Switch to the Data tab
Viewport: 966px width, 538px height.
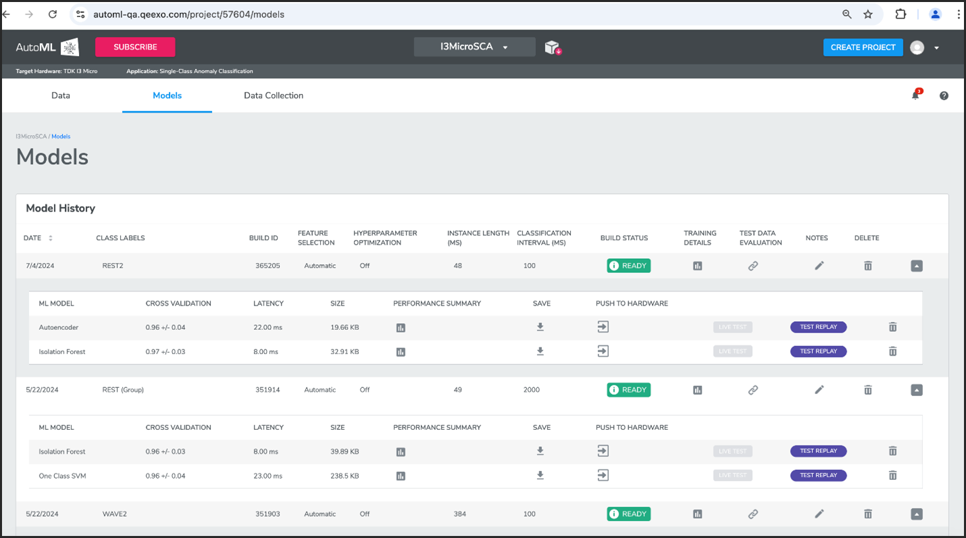tap(61, 95)
